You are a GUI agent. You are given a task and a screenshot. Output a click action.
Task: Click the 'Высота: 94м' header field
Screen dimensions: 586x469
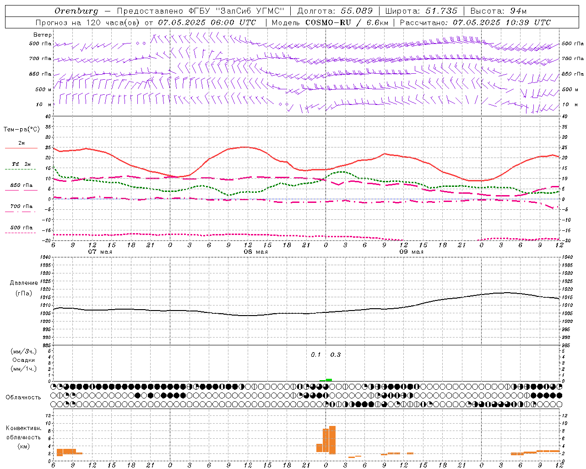499,11
